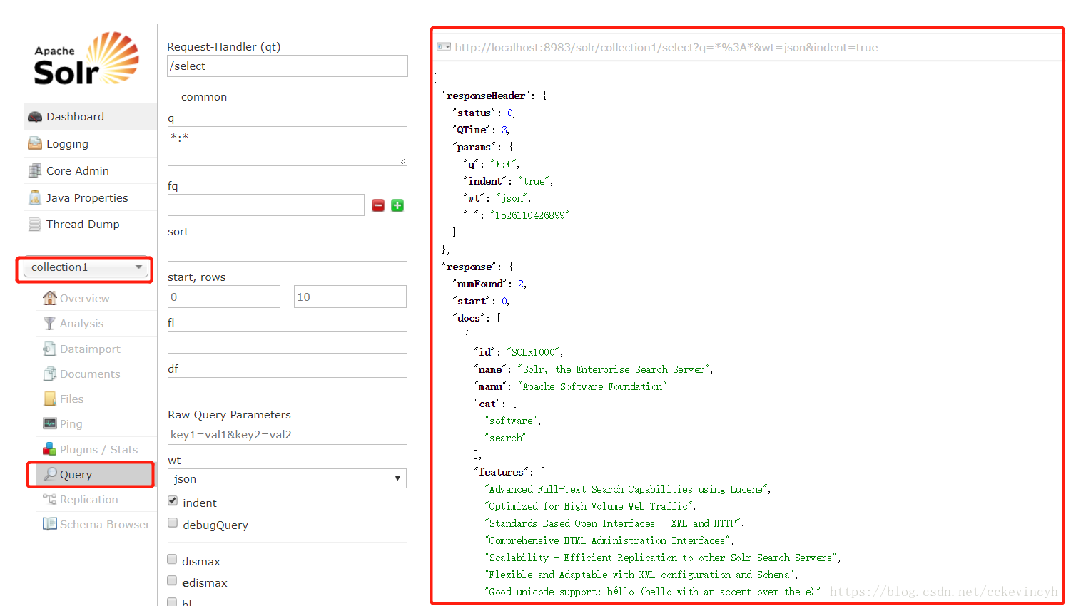Screen dimensions: 1066x606
Task: Click the Core Admin server icon
Action: click(35, 170)
